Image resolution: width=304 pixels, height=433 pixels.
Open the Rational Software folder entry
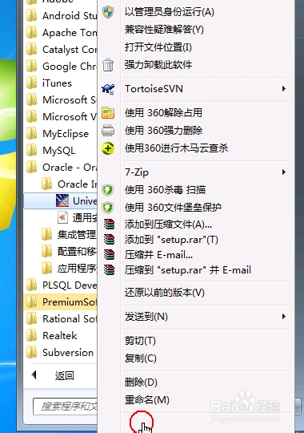click(x=61, y=319)
